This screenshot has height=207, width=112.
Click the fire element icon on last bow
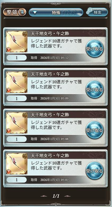pos(9,172)
